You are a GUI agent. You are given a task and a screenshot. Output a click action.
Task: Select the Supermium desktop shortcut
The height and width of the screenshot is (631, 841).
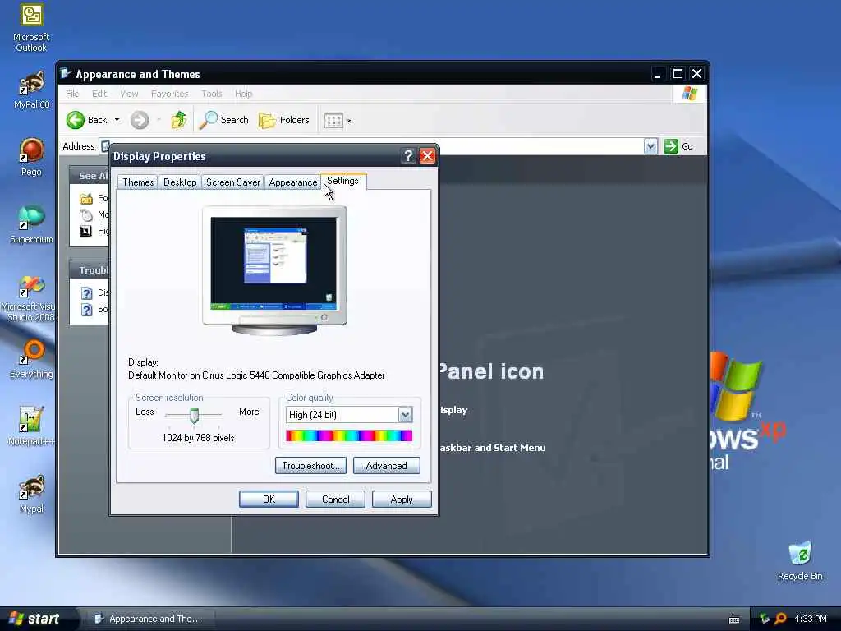[x=31, y=224]
